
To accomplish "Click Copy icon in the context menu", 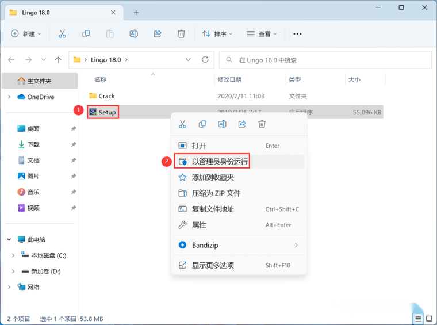I will pos(202,124).
